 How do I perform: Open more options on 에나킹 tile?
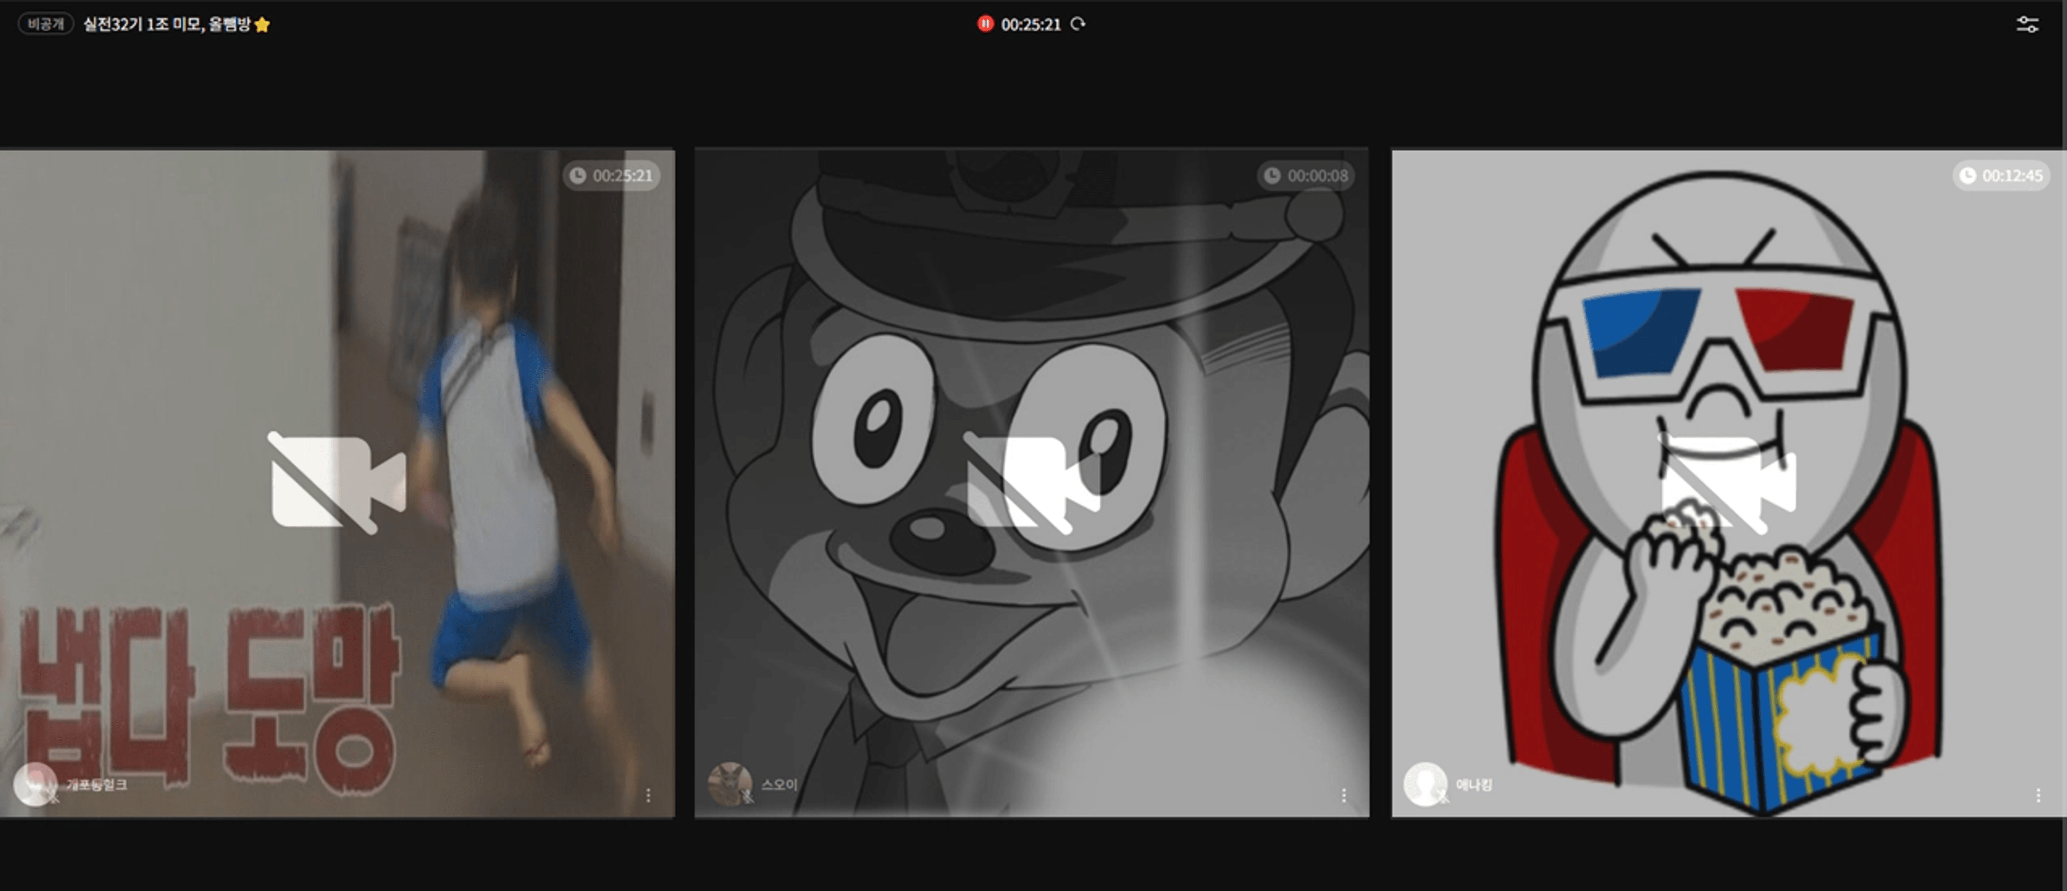pos(2038,795)
